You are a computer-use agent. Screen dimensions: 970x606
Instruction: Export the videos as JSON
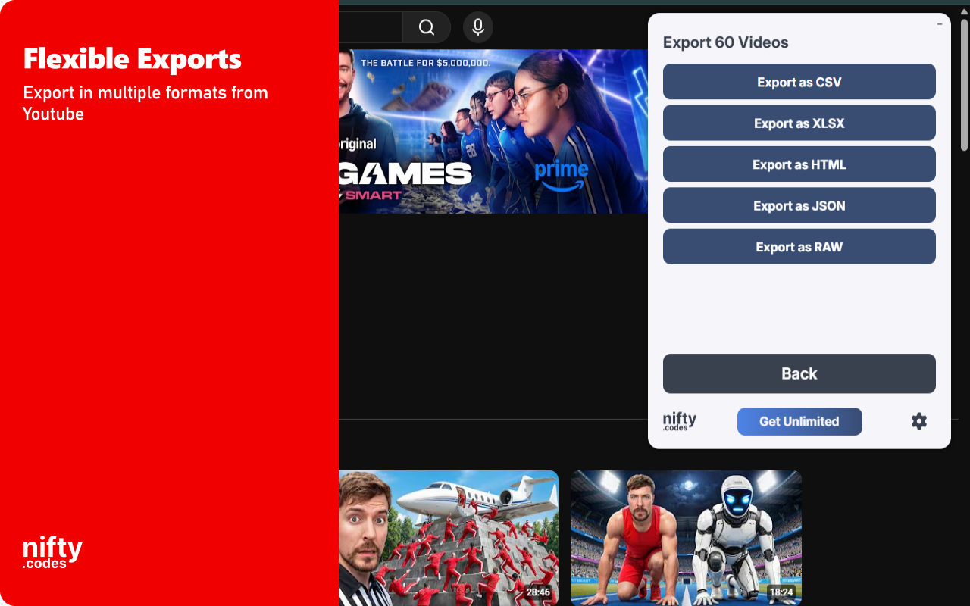point(799,205)
